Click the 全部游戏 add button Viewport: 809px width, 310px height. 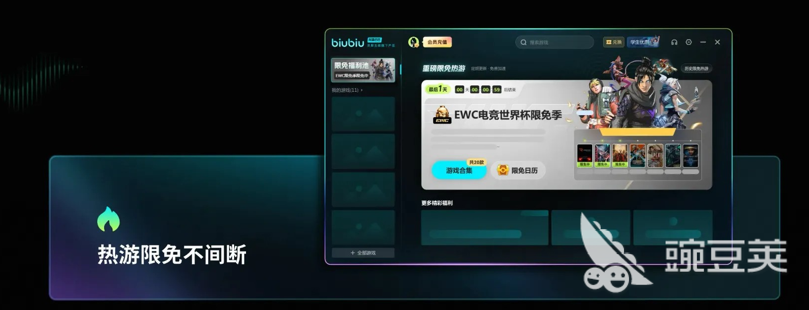[x=363, y=253]
